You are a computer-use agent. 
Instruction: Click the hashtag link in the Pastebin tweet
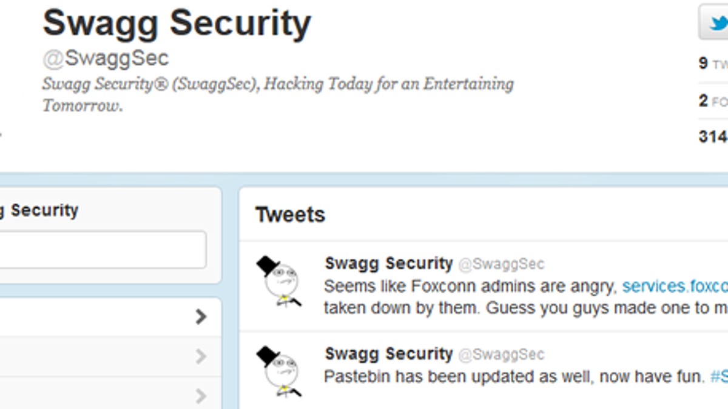[x=719, y=376]
